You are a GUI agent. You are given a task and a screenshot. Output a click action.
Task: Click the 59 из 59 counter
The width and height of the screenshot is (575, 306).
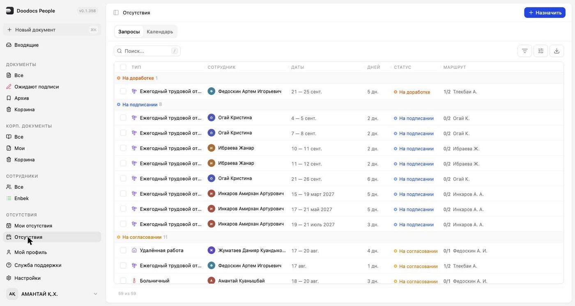click(x=127, y=294)
